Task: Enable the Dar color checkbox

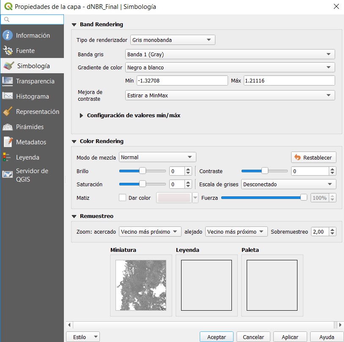Action: [123, 198]
